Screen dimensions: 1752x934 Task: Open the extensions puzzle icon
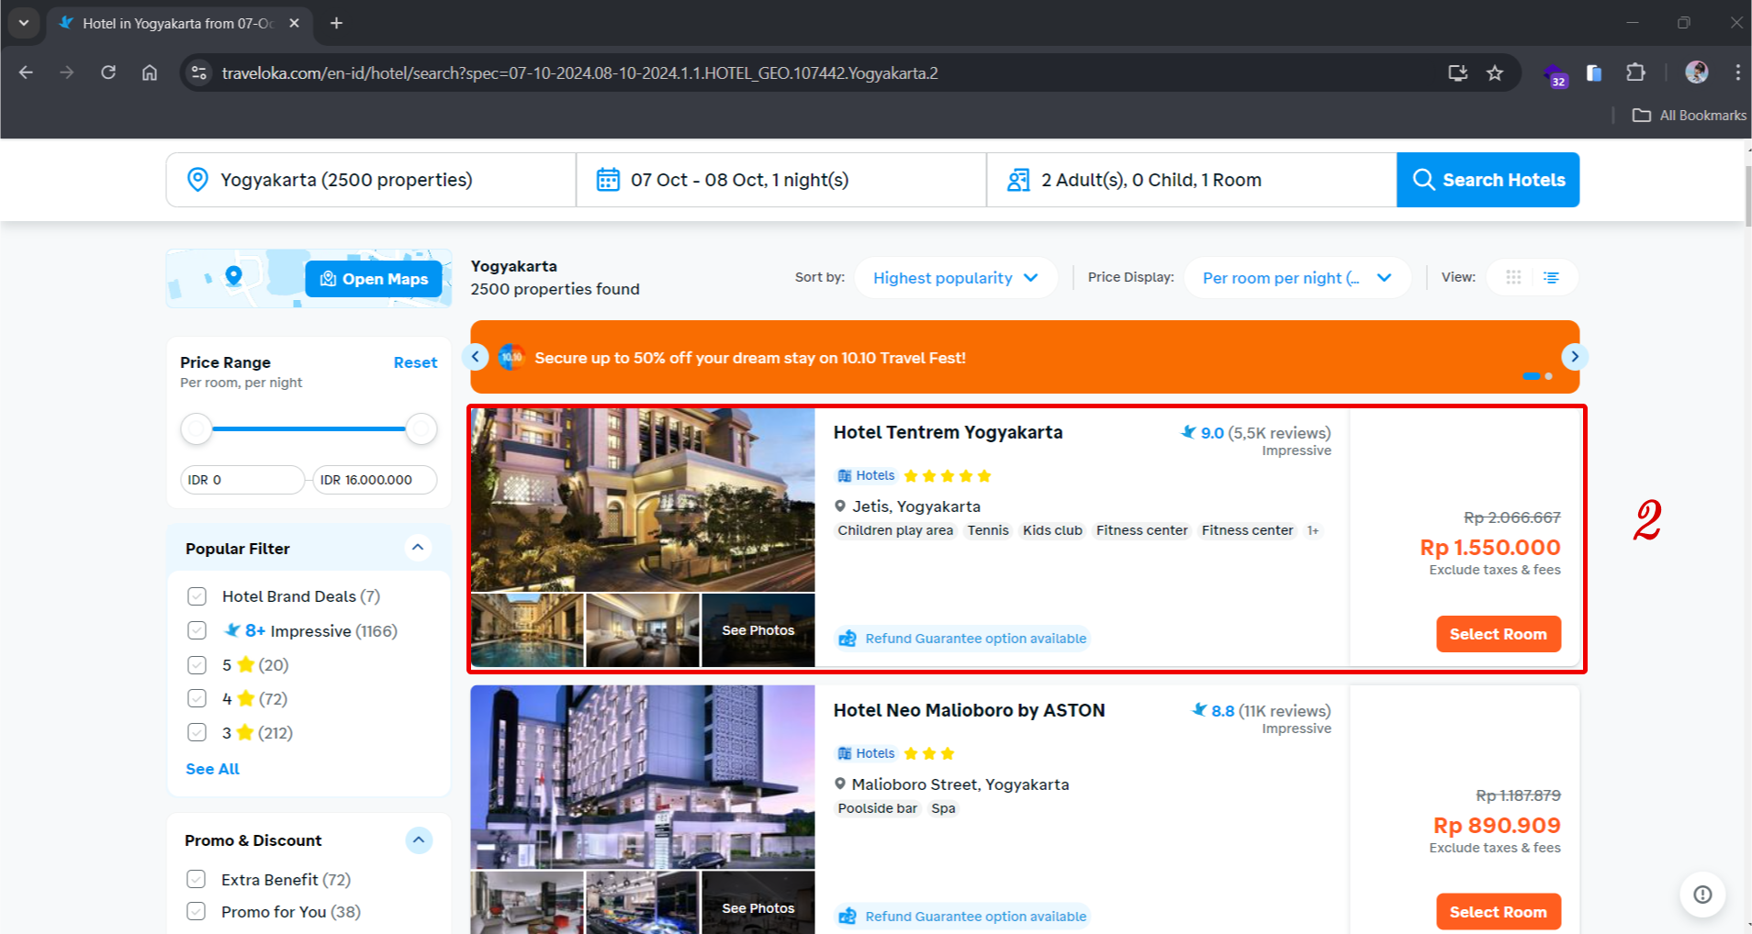point(1635,72)
